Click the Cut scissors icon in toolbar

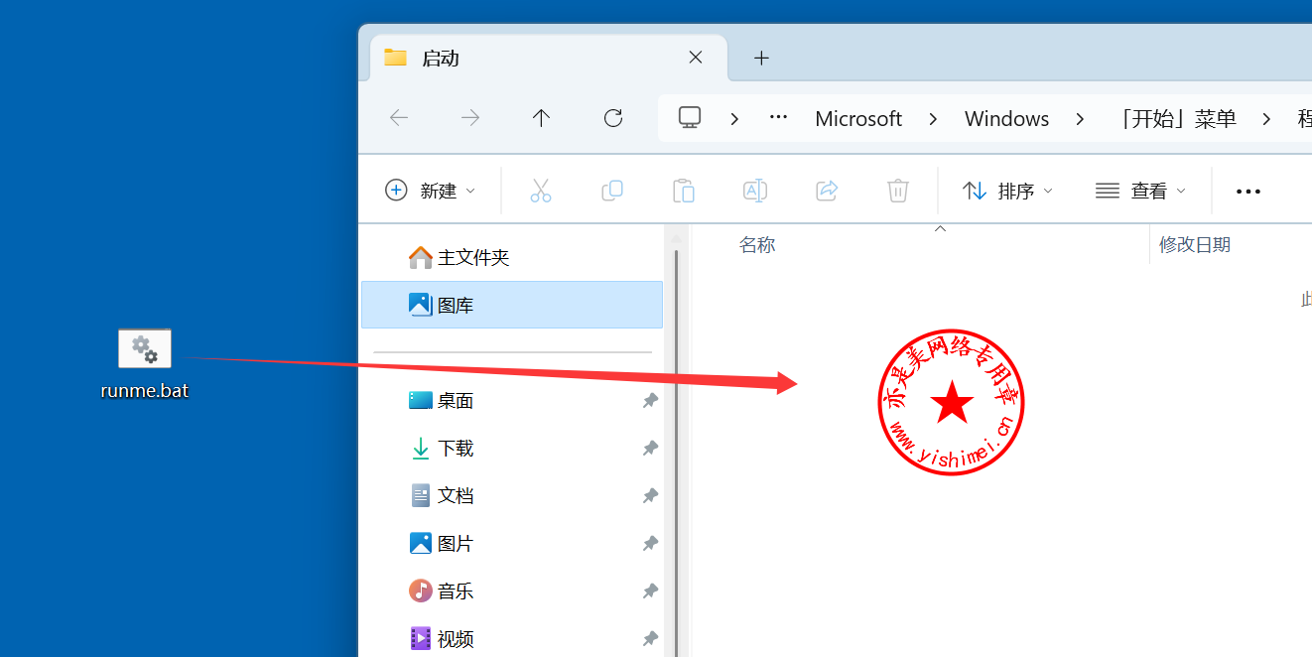pyautogui.click(x=541, y=191)
